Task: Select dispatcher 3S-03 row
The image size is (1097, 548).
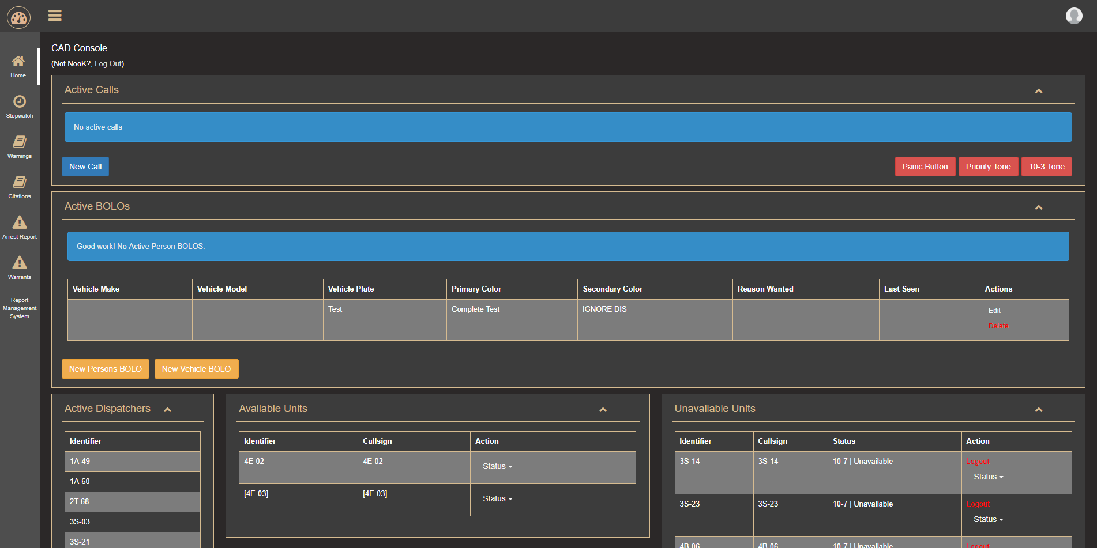Action: [133, 522]
